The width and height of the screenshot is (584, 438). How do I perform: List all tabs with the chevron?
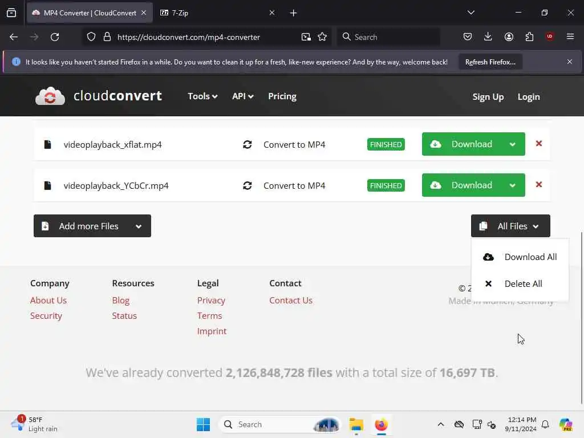[x=471, y=13]
